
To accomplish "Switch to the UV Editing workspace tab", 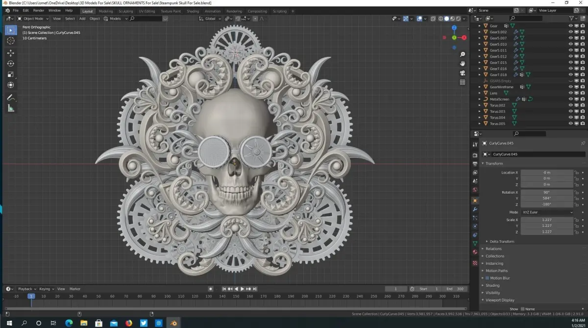I will (x=147, y=11).
